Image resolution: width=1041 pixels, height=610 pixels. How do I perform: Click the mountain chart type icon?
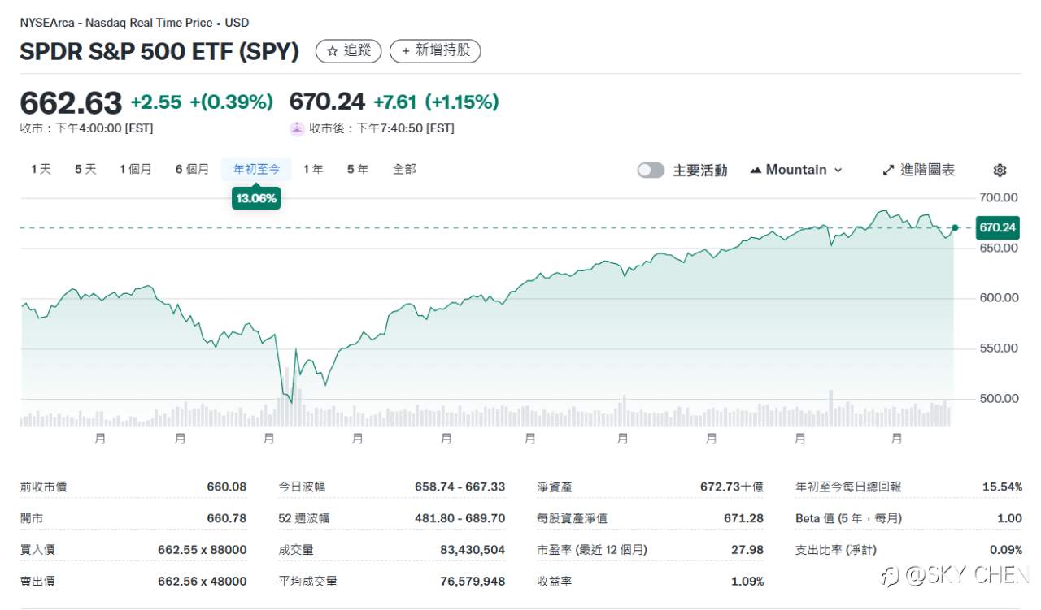coord(756,170)
